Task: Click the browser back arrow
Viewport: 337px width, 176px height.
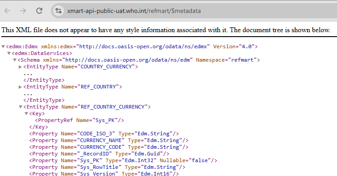Action: [x=7, y=11]
